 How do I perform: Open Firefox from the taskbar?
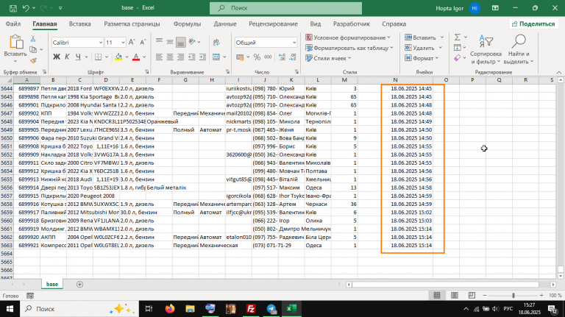(169, 309)
